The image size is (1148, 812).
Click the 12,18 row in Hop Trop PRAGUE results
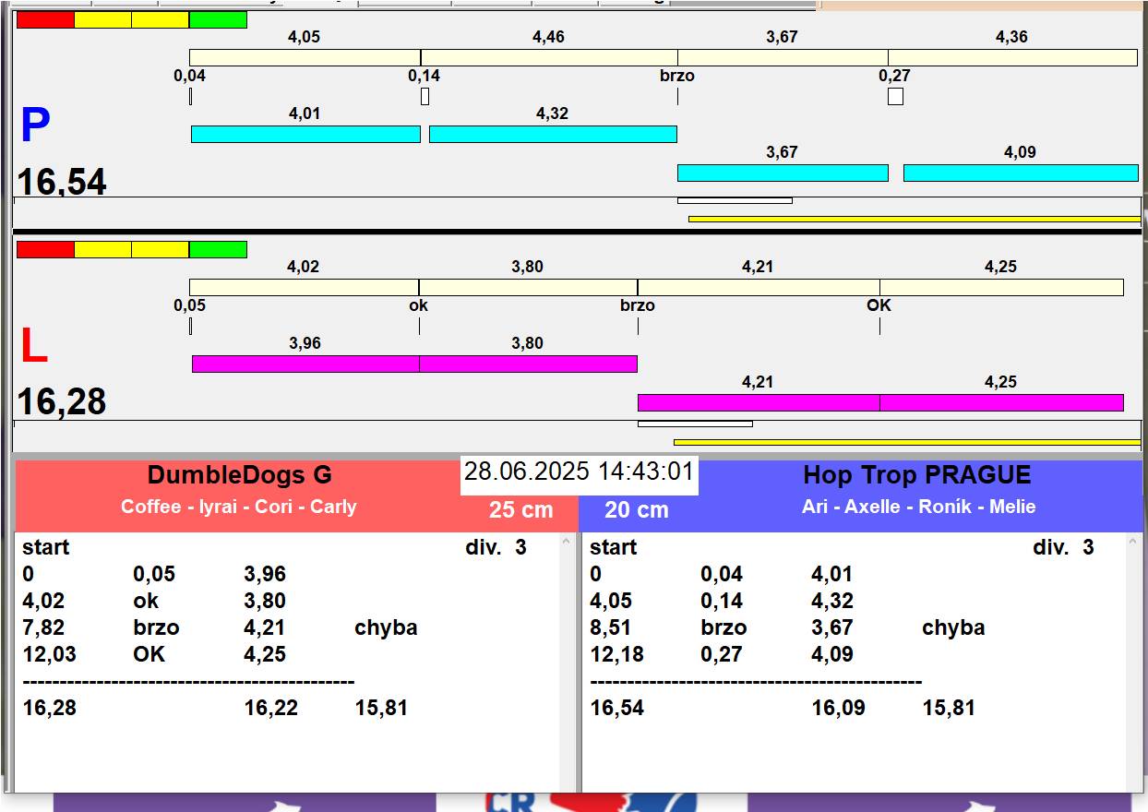tap(722, 654)
